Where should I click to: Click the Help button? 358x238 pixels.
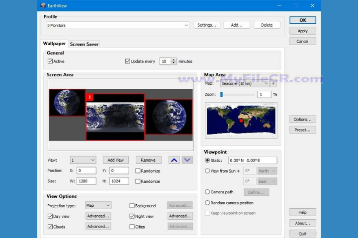click(x=303, y=212)
